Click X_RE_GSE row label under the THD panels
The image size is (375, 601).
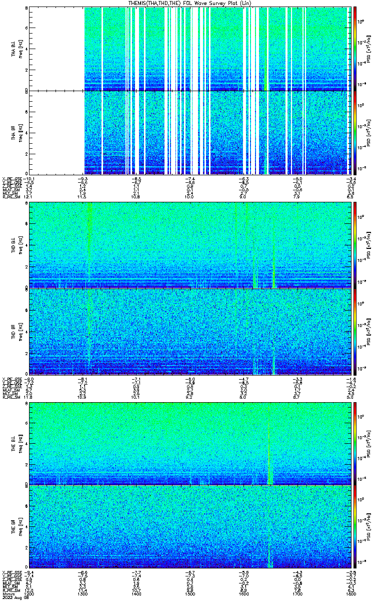point(12,378)
